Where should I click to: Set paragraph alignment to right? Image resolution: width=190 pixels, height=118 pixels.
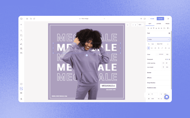click(x=169, y=59)
